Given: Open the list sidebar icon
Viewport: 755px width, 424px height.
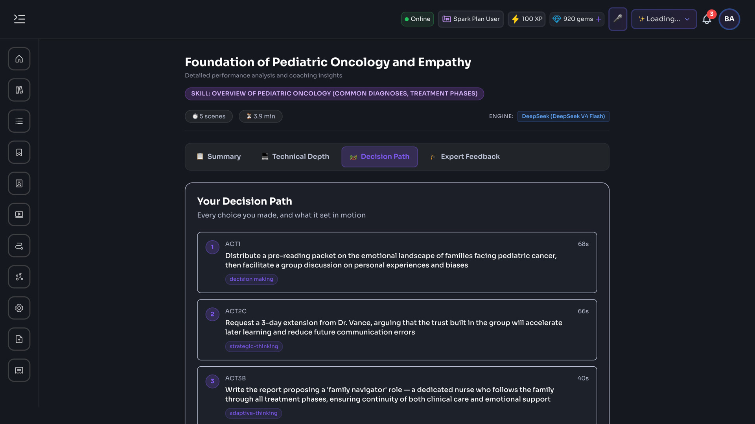Looking at the screenshot, I should (19, 121).
